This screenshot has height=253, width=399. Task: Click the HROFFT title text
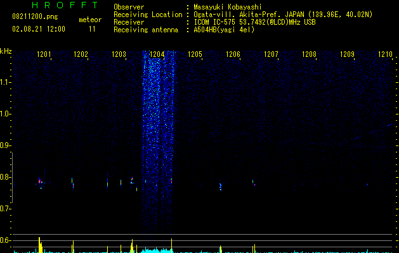65,5
